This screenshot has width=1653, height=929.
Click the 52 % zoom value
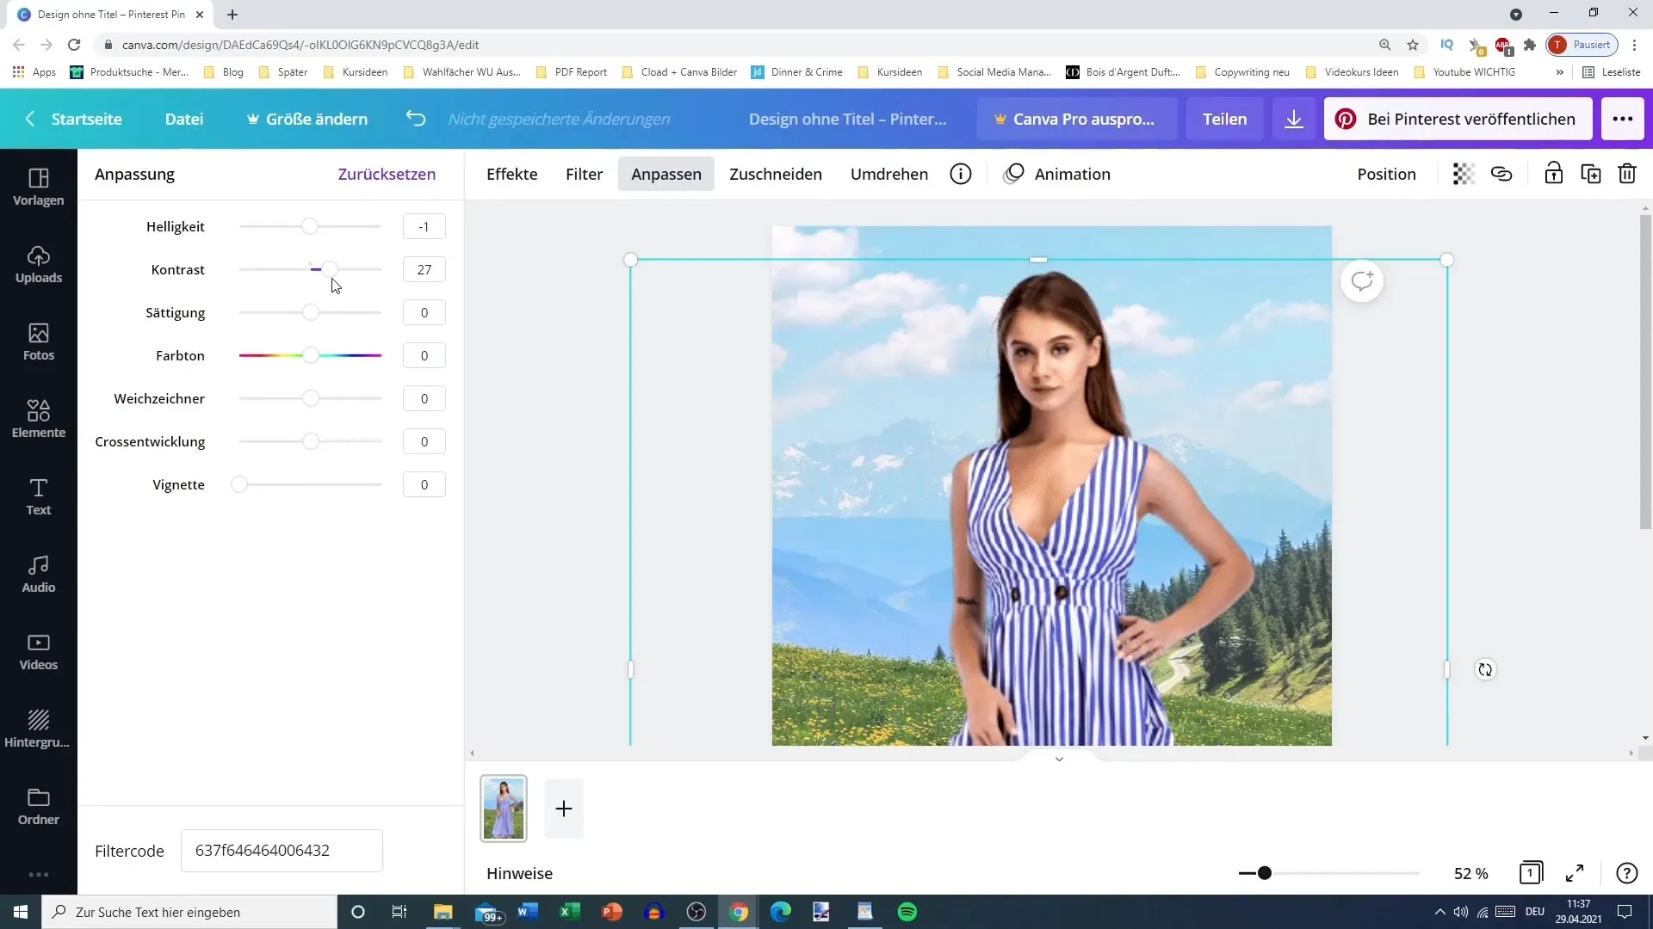coord(1470,873)
